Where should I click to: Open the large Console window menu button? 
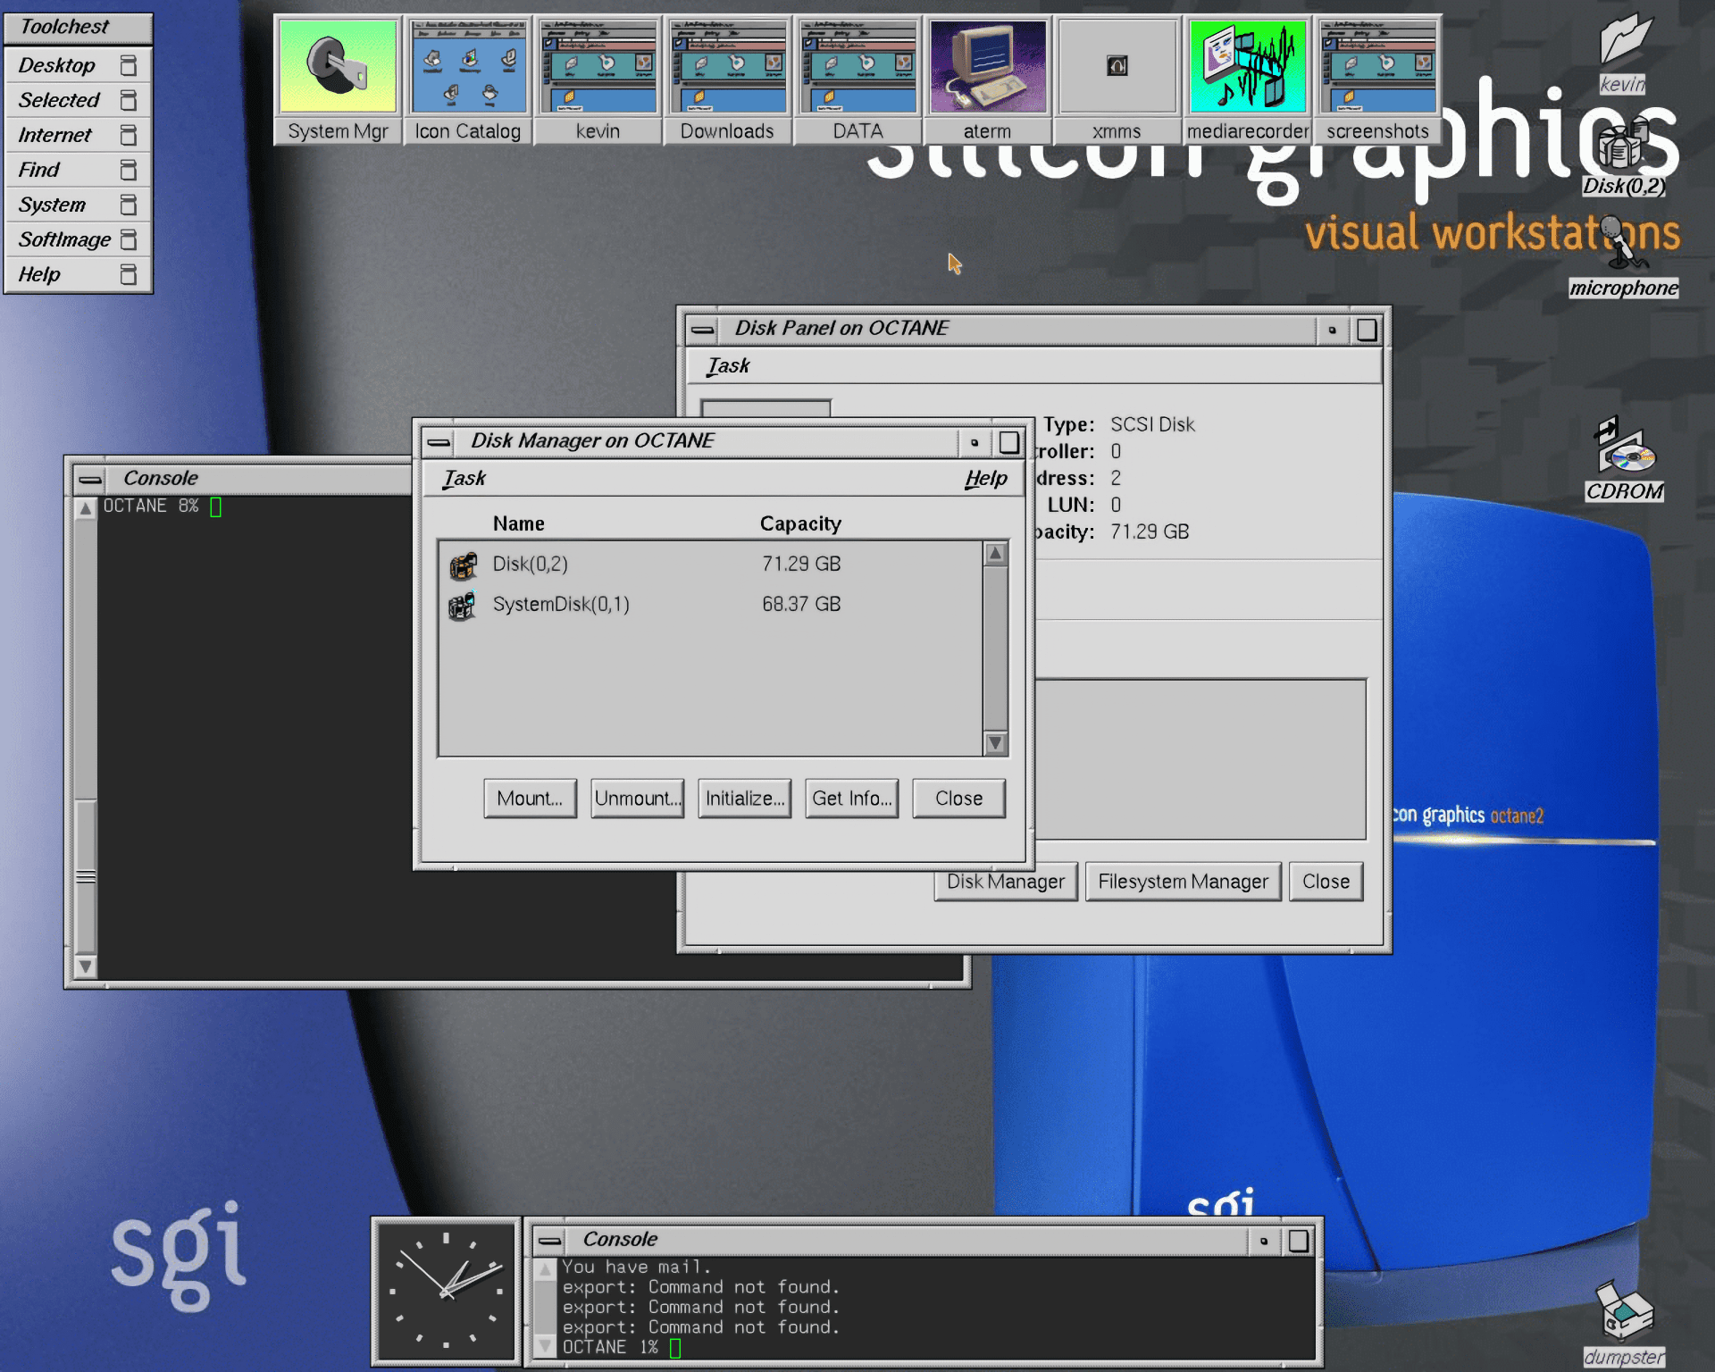point(89,480)
